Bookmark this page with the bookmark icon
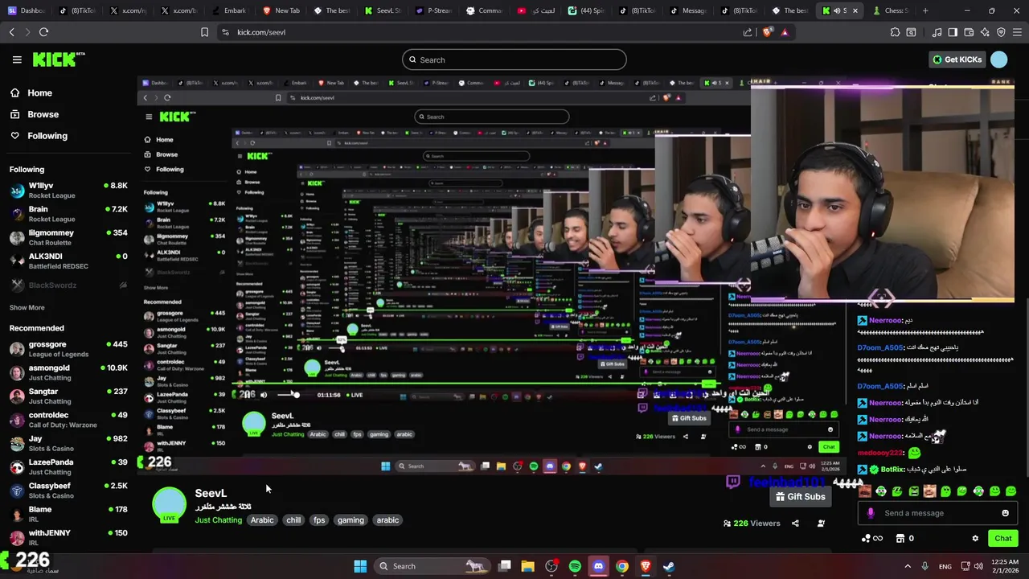The height and width of the screenshot is (579, 1029). coord(204,32)
